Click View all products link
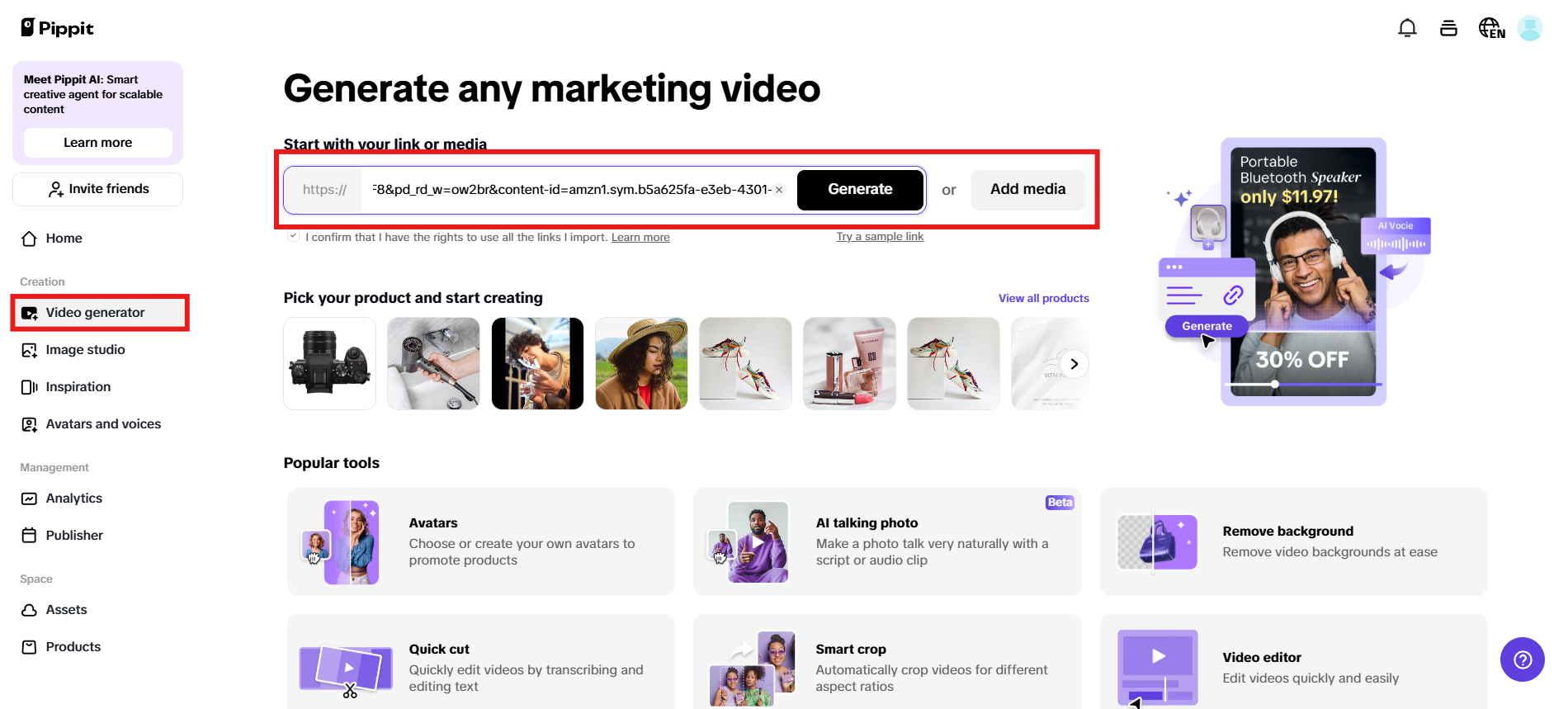The width and height of the screenshot is (1568, 709). 1044,299
